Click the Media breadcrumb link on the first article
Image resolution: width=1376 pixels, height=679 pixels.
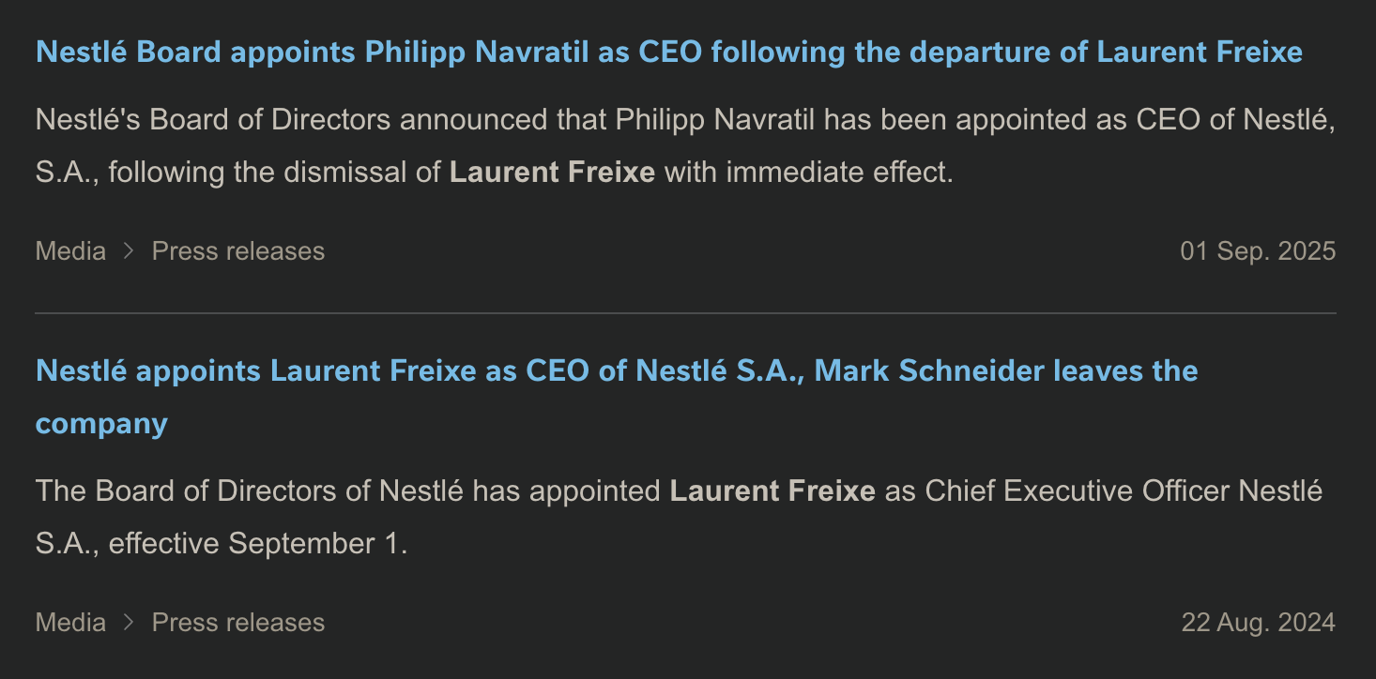[x=70, y=250]
